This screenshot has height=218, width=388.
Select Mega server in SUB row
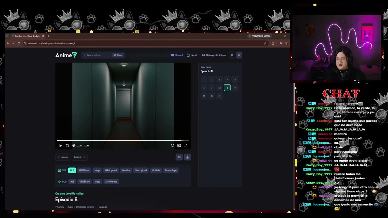[x=97, y=170]
